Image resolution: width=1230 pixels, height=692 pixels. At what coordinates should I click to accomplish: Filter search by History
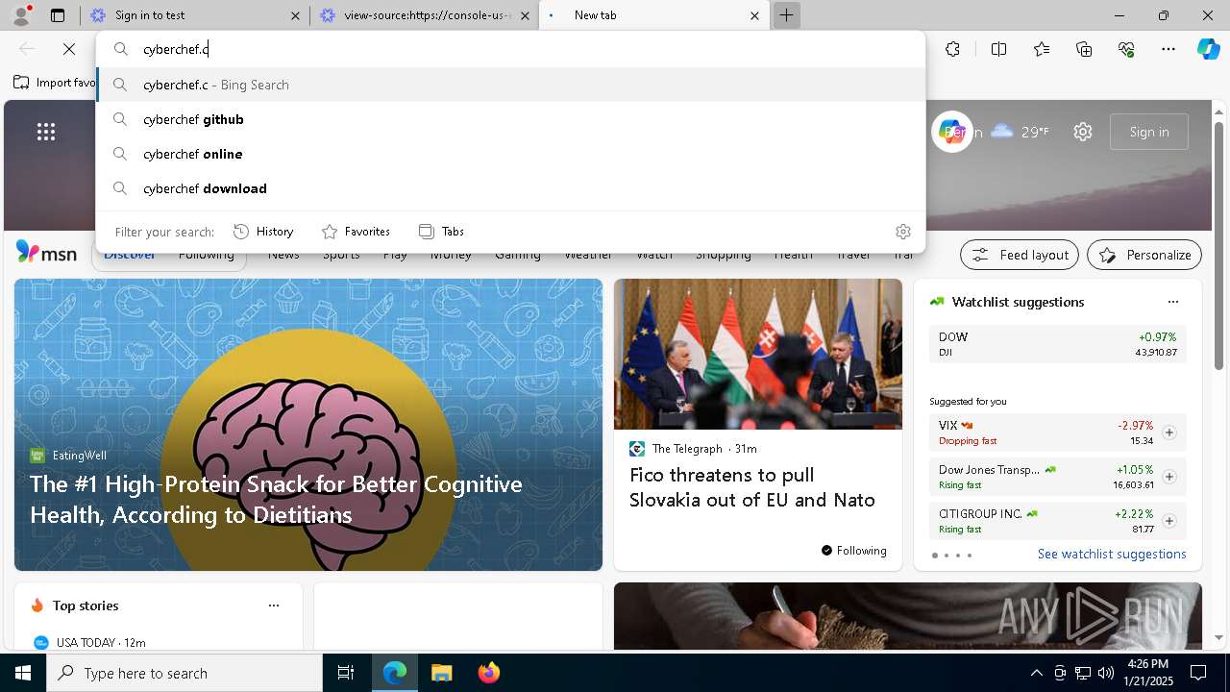(x=264, y=232)
